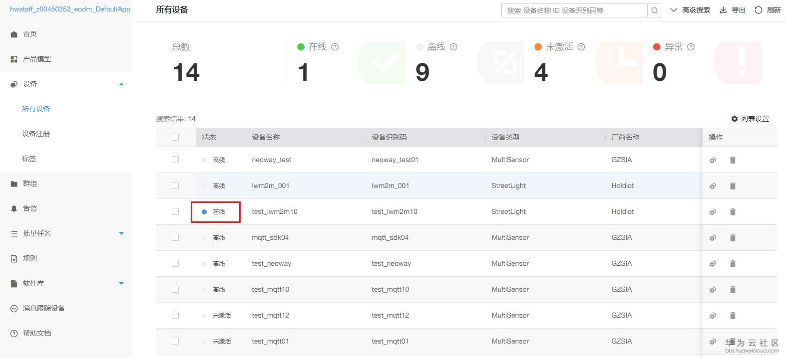
Task: Open list settings gear icon
Action: click(735, 119)
